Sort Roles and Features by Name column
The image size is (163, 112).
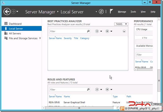[67, 96]
